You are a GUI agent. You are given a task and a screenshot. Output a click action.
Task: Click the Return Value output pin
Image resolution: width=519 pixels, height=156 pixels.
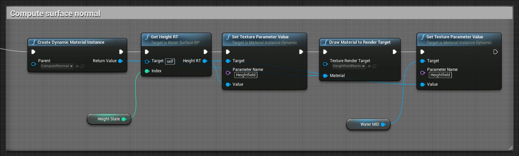click(x=121, y=61)
